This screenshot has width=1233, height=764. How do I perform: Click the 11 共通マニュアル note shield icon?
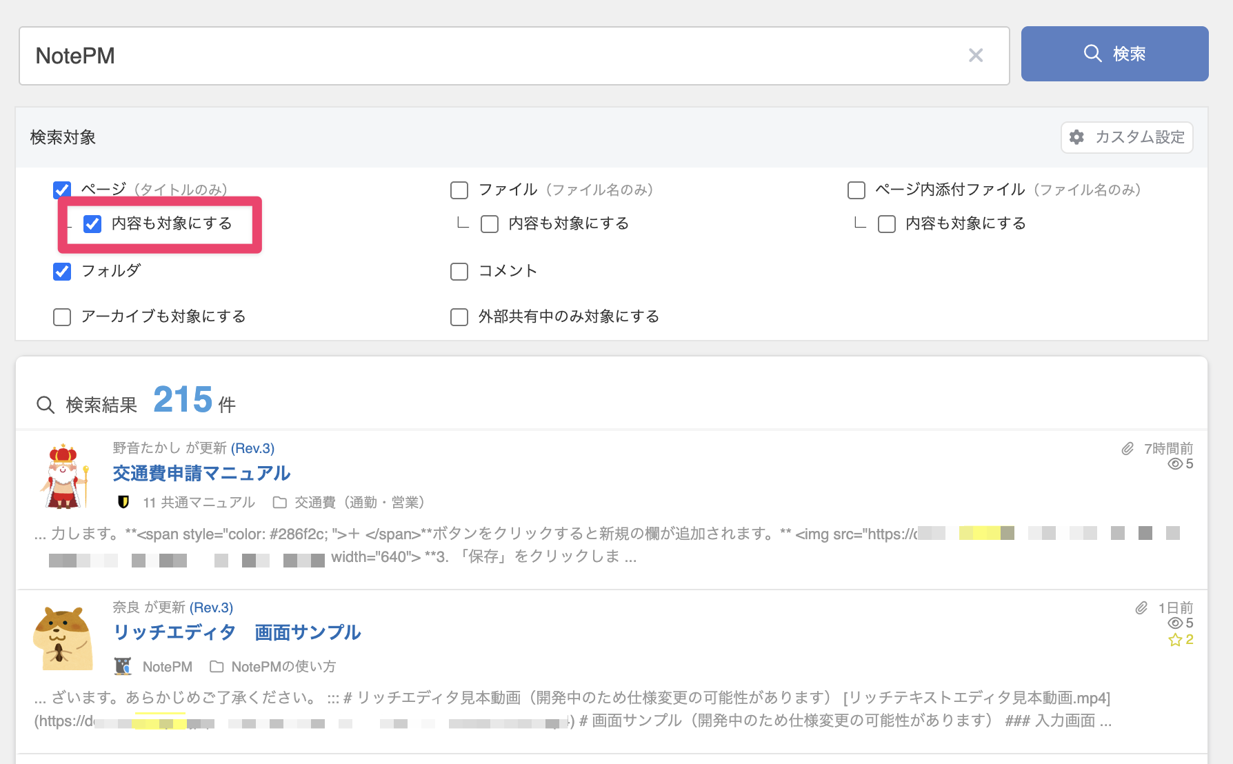[123, 502]
